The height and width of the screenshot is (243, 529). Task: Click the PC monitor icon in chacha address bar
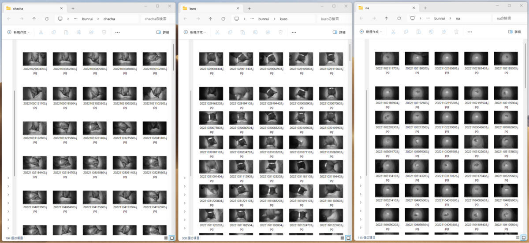coord(60,19)
